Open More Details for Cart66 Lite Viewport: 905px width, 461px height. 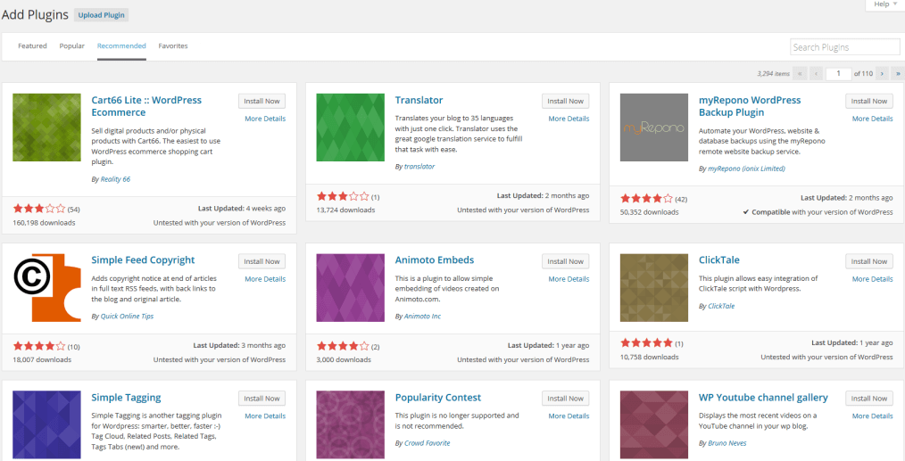[x=265, y=119]
